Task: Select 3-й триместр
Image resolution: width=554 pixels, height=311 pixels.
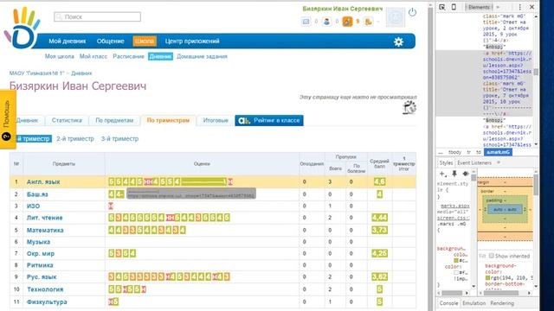Action: 119,138
